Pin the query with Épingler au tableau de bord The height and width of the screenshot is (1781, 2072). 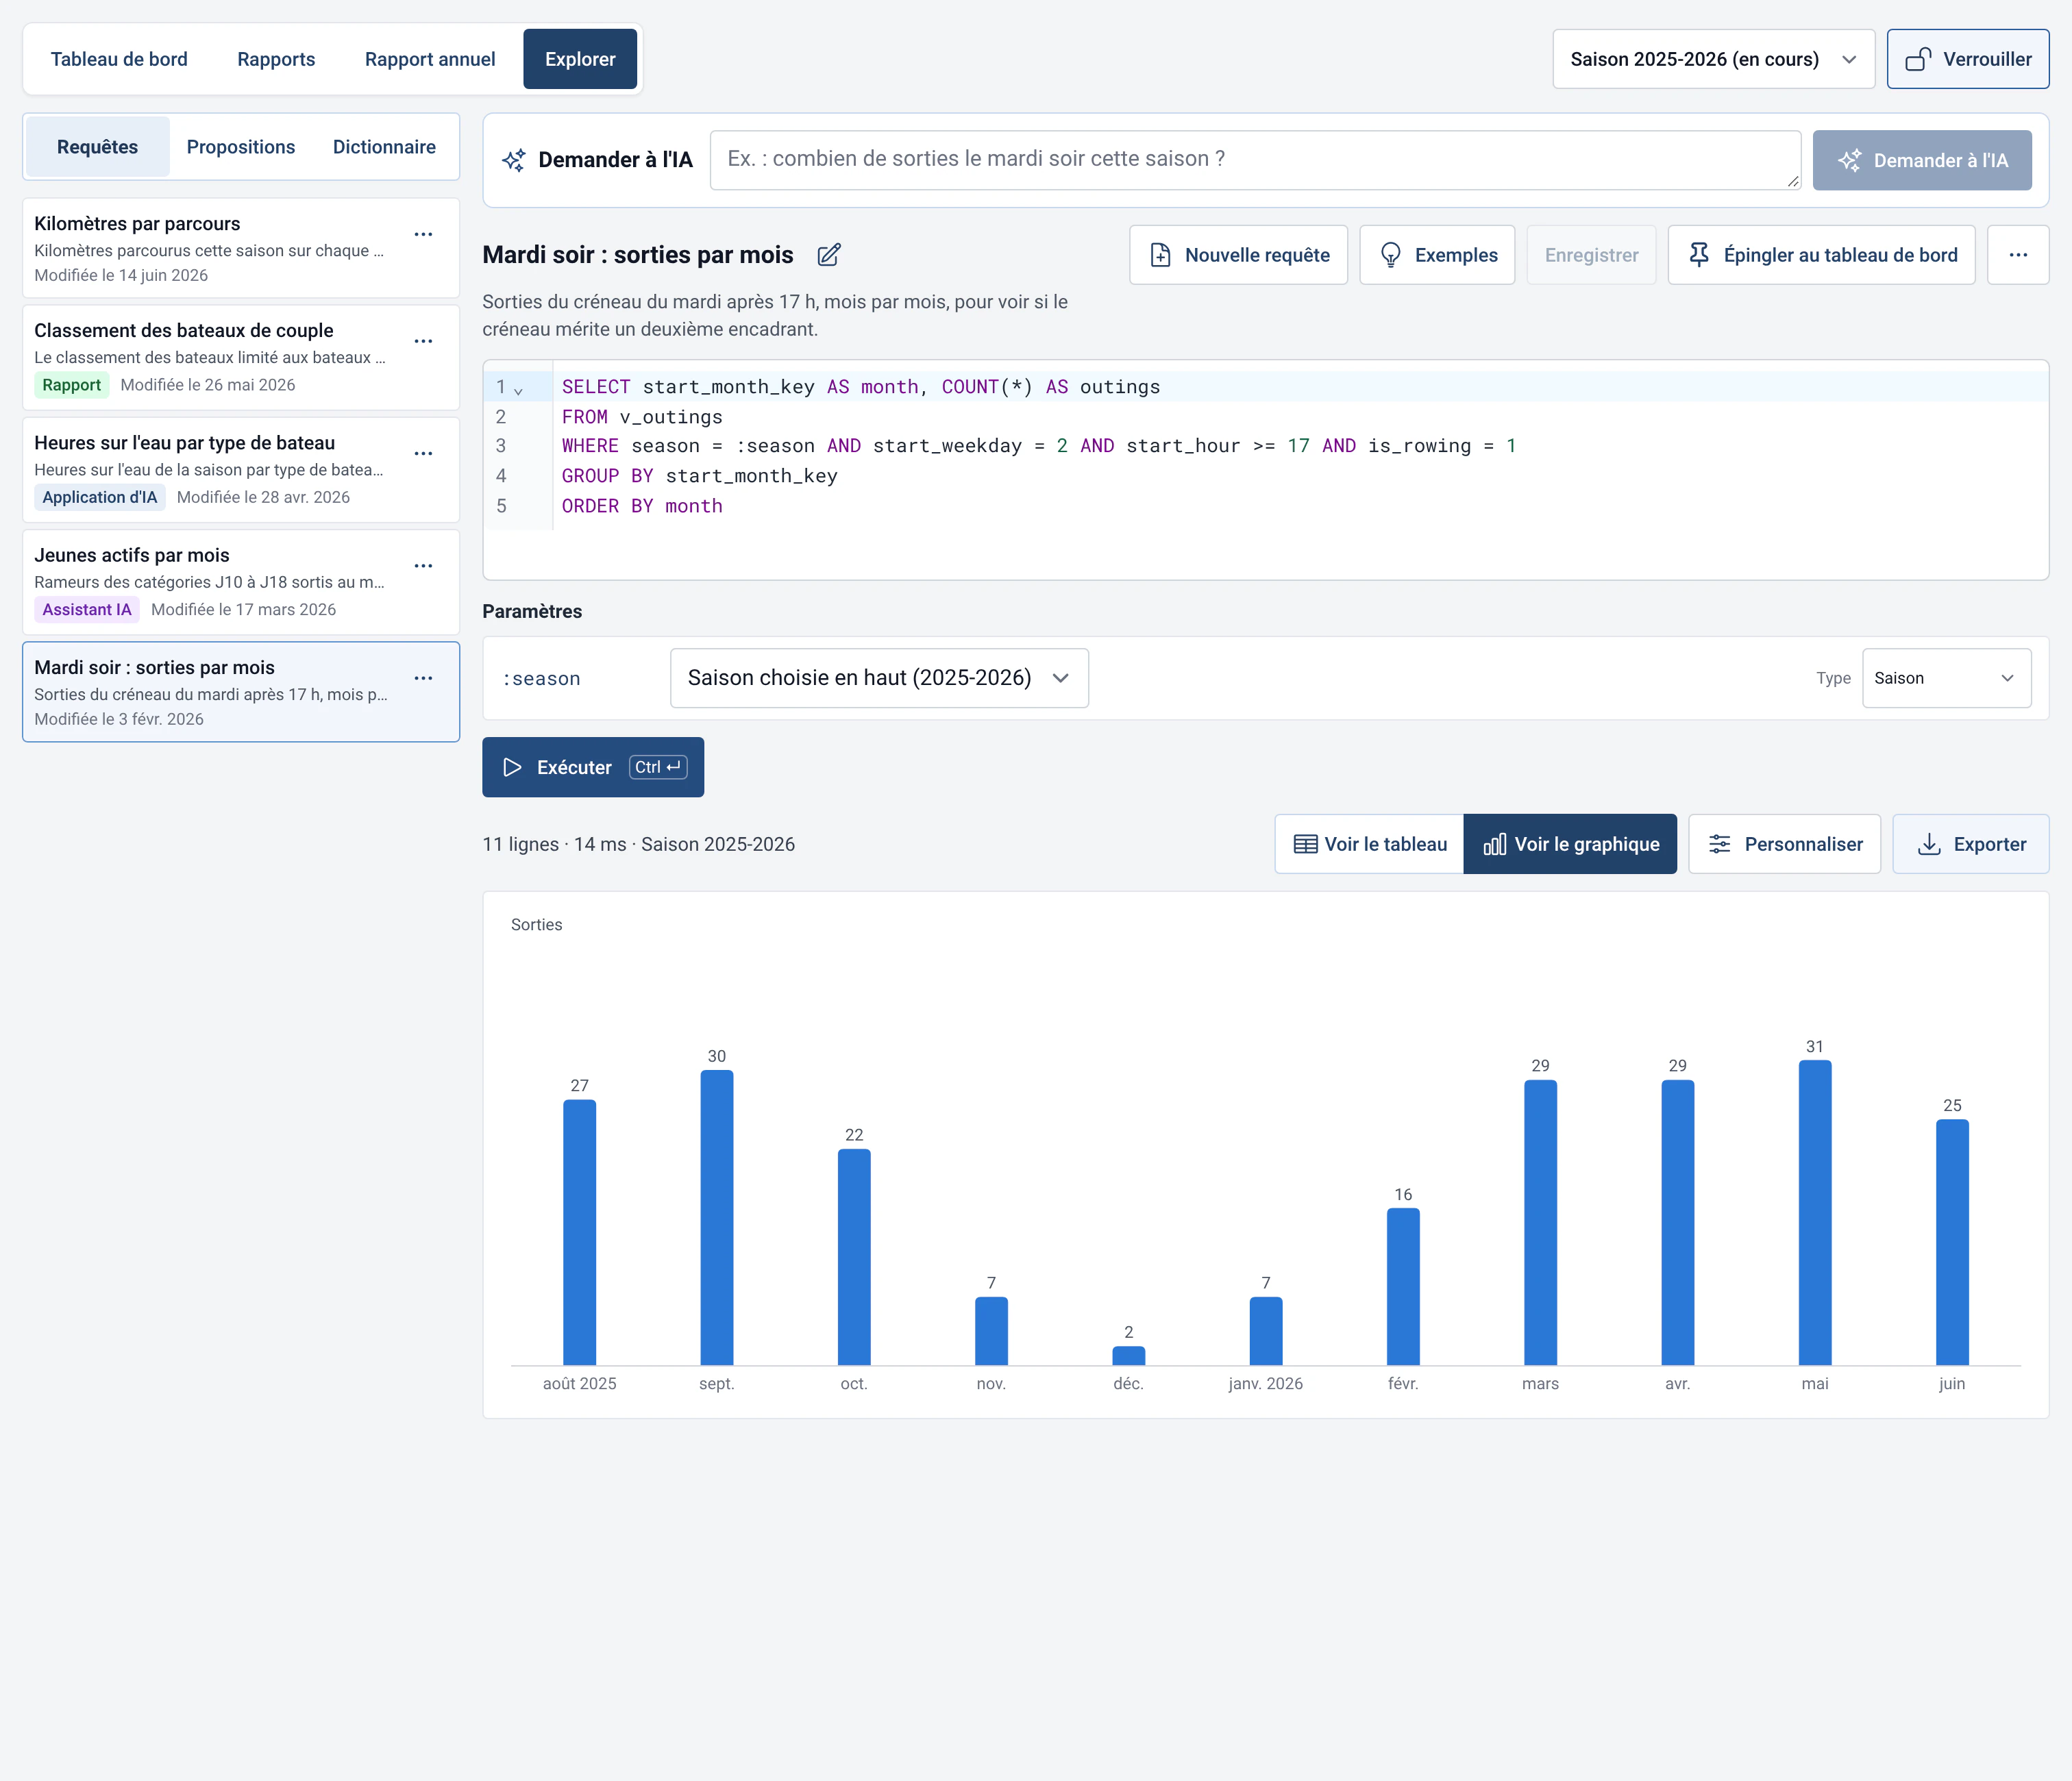[x=1821, y=255]
